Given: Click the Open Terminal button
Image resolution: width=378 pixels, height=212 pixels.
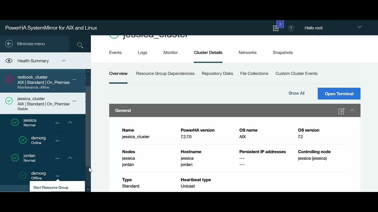Looking at the screenshot, I should 339,94.
